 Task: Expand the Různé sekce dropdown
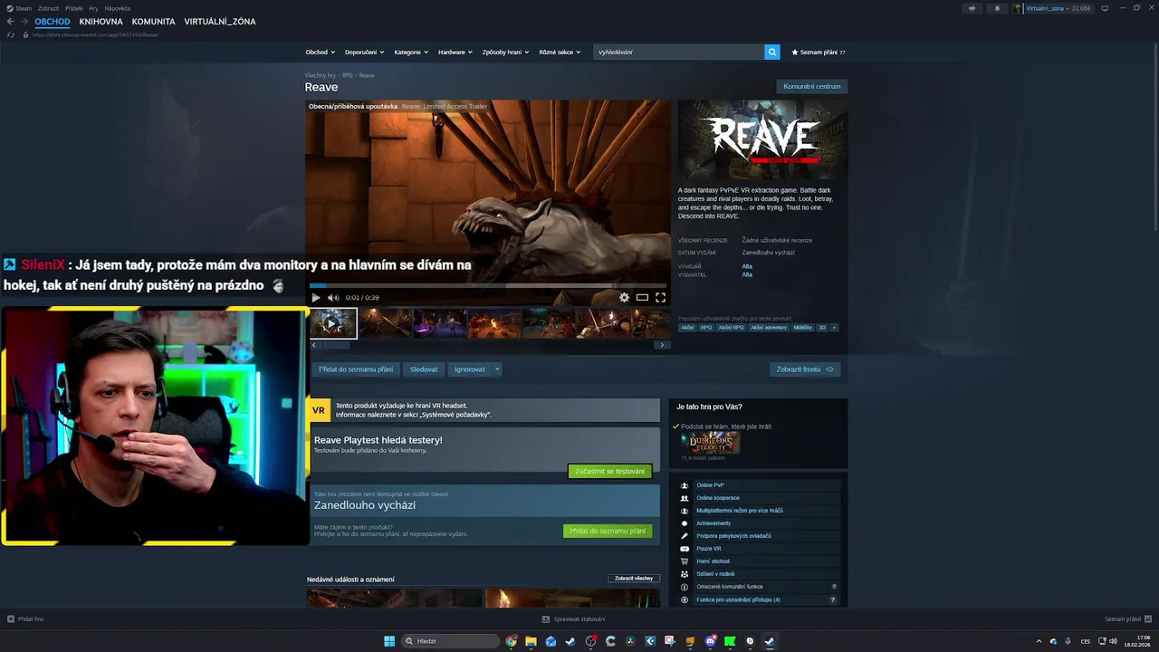[x=560, y=53]
